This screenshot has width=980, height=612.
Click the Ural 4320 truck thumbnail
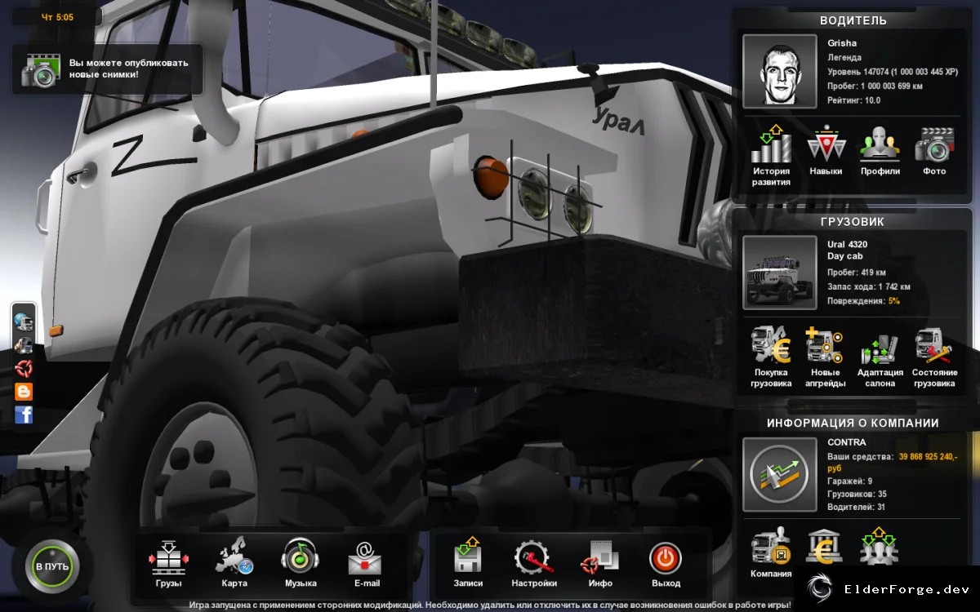click(x=780, y=273)
